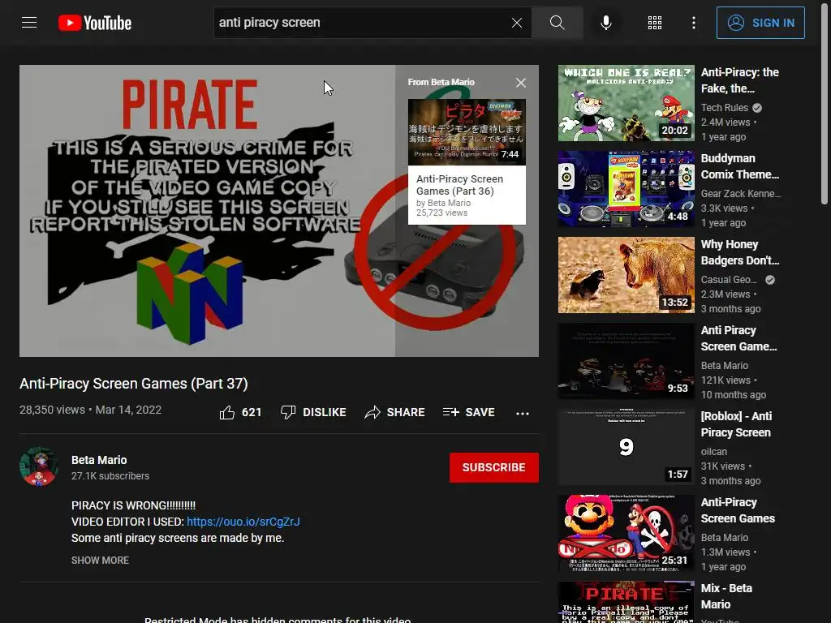Screen dimensions: 831x623
Task: Open the three-dot settings menu
Action: 694,23
